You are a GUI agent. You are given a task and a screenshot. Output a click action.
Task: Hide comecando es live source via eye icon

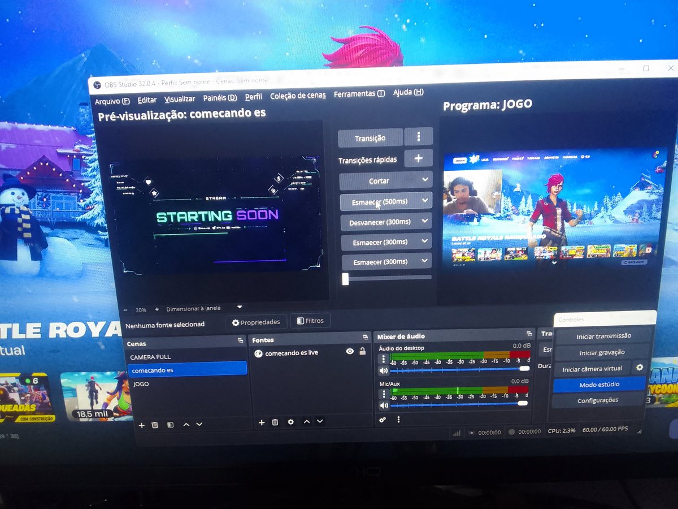pyautogui.click(x=350, y=351)
